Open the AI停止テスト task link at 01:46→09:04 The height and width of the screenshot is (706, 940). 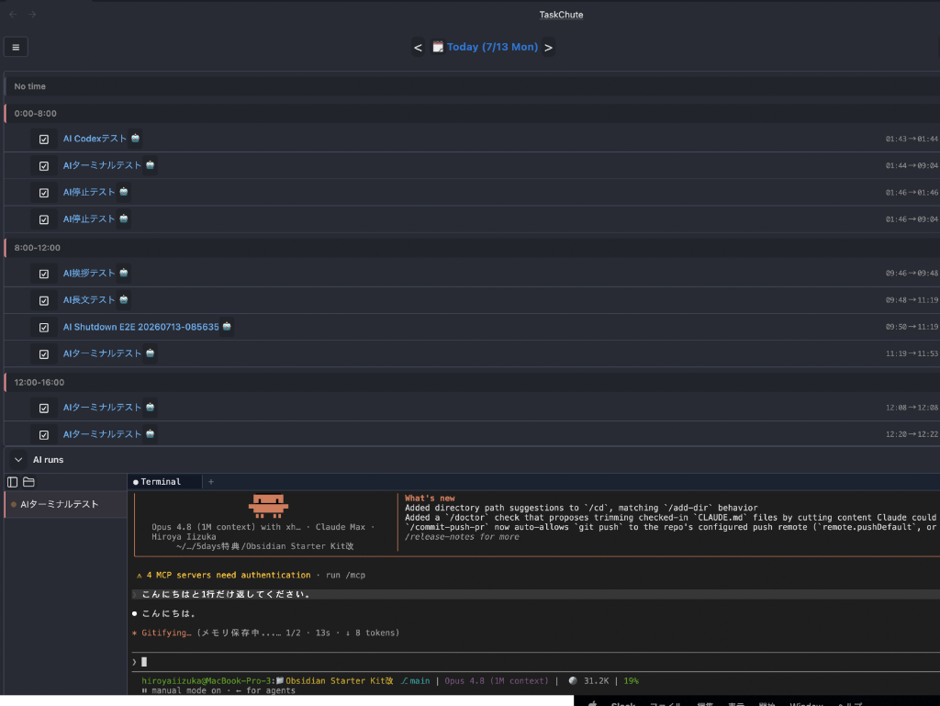(89, 219)
